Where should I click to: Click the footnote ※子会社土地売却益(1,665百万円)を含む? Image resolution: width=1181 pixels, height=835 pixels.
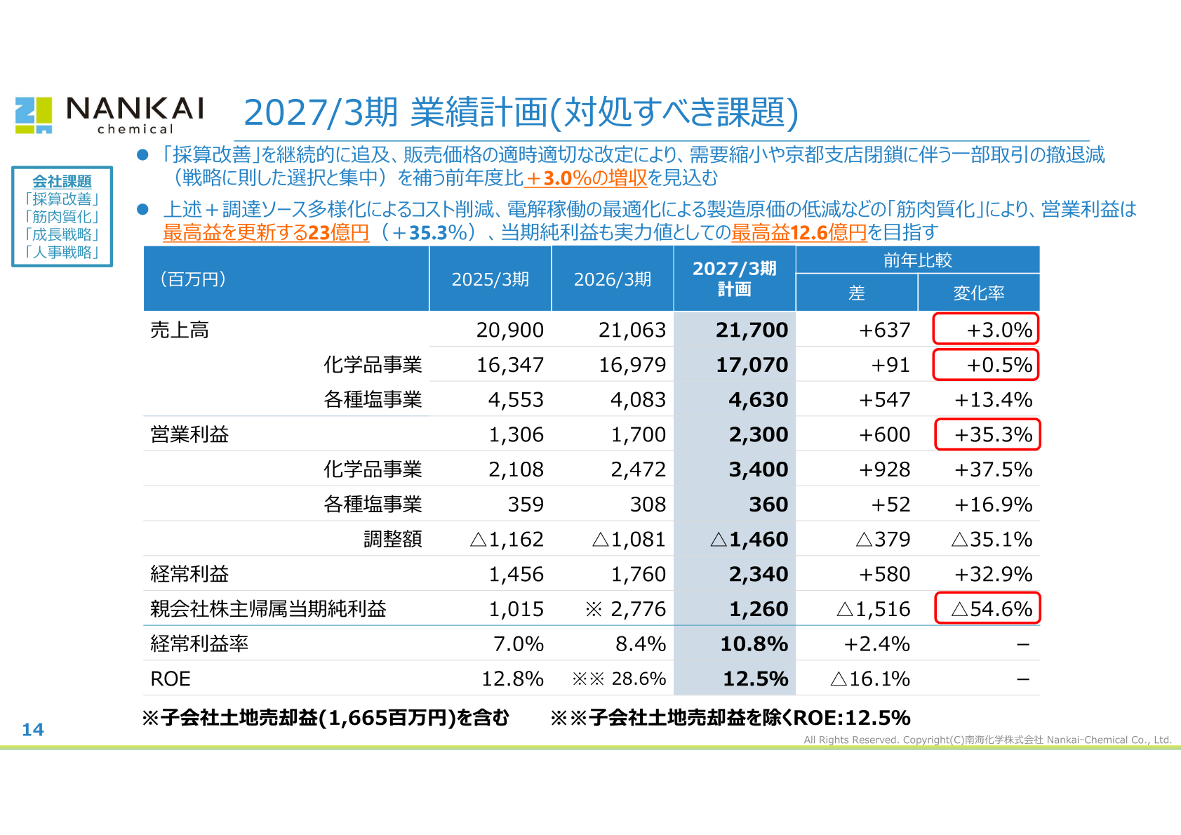point(326,717)
